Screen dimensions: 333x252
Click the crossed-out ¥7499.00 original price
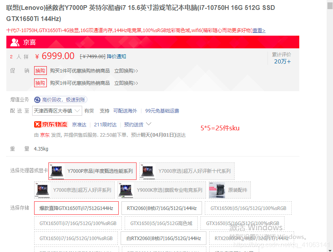92,56
